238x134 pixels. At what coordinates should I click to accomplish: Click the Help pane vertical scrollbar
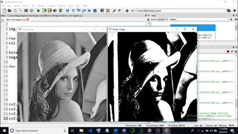click(x=236, y=31)
